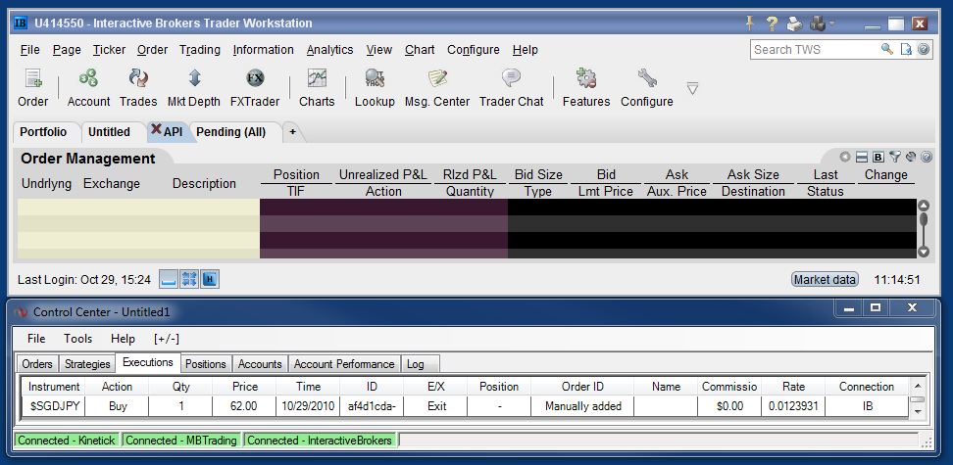The width and height of the screenshot is (953, 465).
Task: Click the four-arrows icon in status bar
Action: pos(189,279)
